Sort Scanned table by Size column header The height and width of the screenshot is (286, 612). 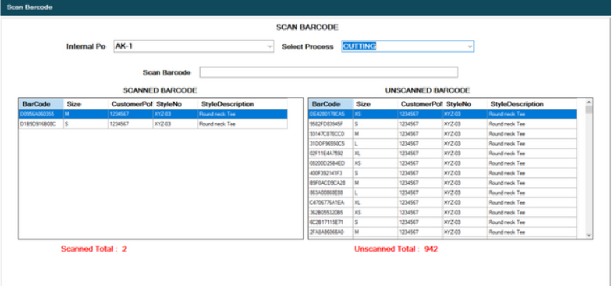click(86, 105)
